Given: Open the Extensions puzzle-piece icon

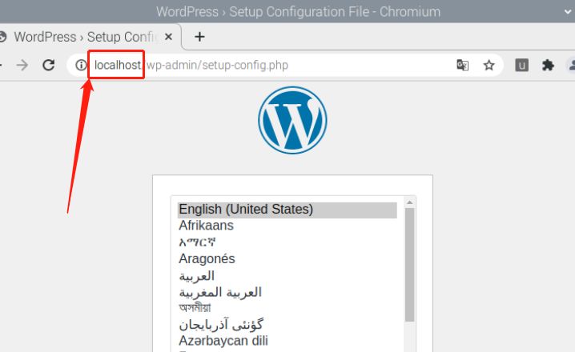Looking at the screenshot, I should coord(548,65).
